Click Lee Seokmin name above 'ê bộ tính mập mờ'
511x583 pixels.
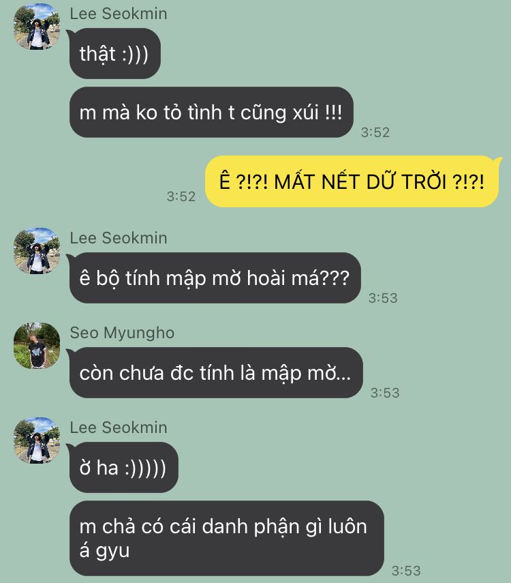click(119, 238)
